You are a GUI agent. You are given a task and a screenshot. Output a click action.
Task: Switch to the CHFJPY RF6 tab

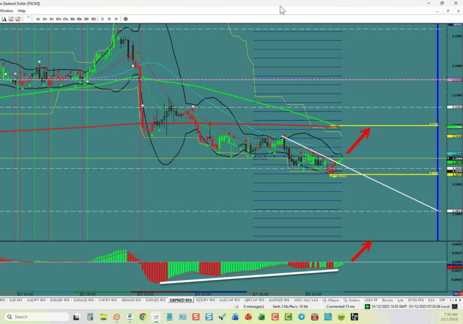(x=107, y=300)
